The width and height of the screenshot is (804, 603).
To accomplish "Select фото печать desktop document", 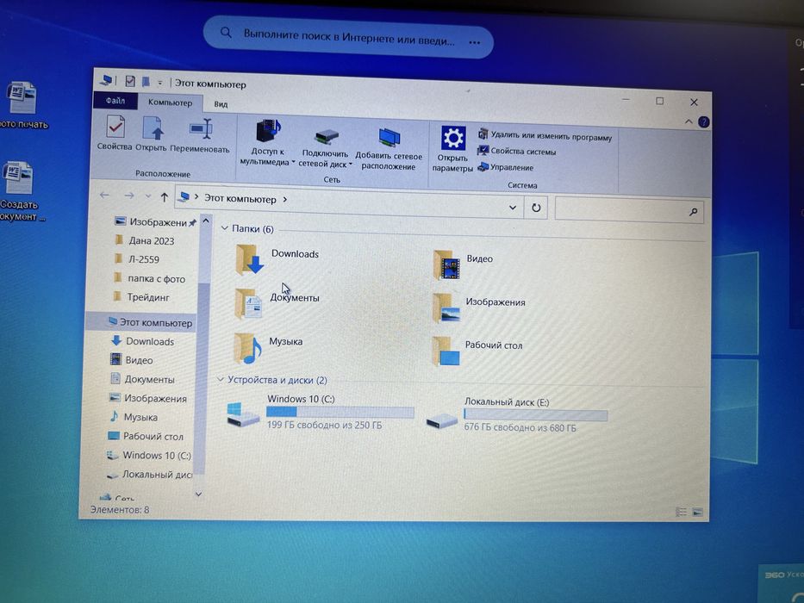I will pyautogui.click(x=23, y=106).
